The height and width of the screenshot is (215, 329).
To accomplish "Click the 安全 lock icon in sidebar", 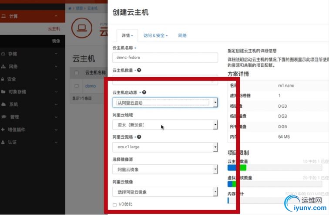I will (3, 79).
